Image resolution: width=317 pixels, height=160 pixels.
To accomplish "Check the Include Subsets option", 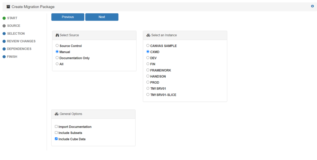I will [x=56, y=133].
